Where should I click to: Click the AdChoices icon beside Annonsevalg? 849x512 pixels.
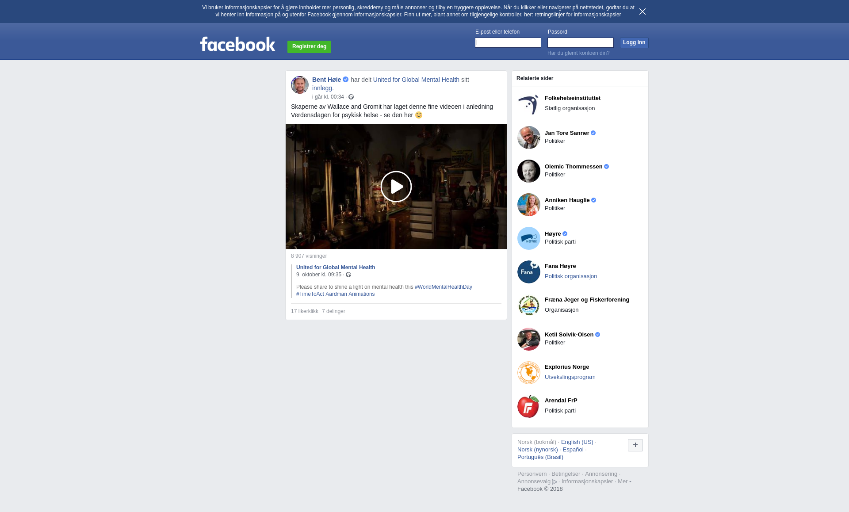coord(555,482)
